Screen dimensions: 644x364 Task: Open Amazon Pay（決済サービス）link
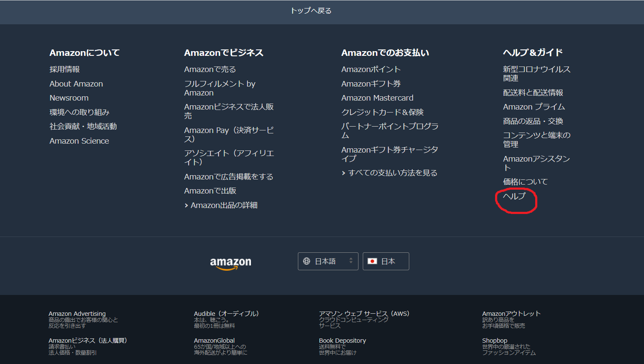[229, 135]
